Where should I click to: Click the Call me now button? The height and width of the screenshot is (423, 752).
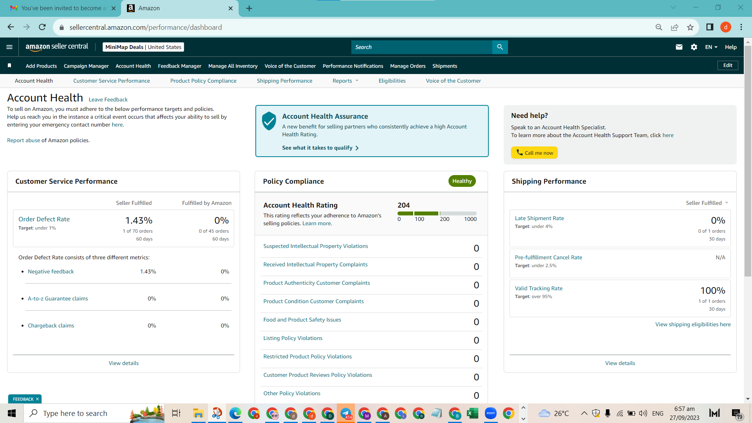pyautogui.click(x=534, y=153)
